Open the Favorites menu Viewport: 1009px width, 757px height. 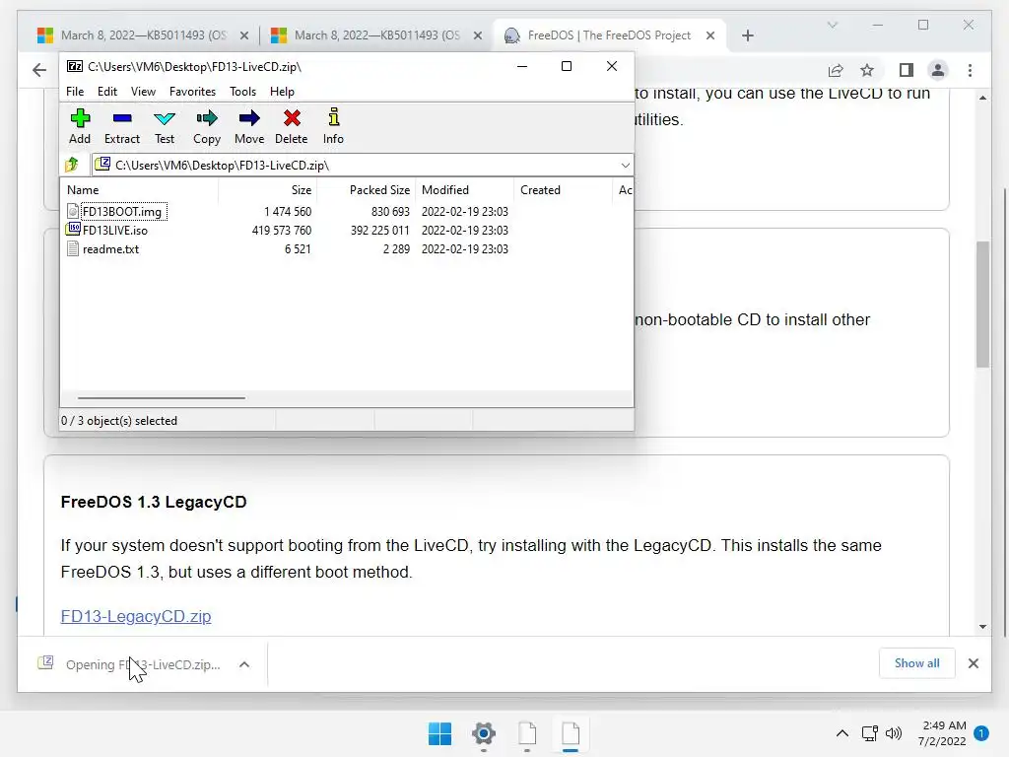point(192,92)
